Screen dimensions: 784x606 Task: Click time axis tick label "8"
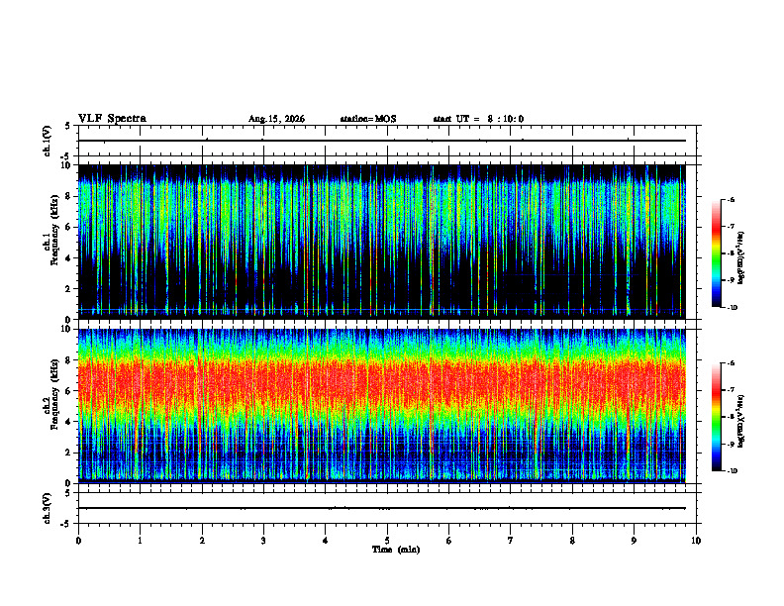572,541
